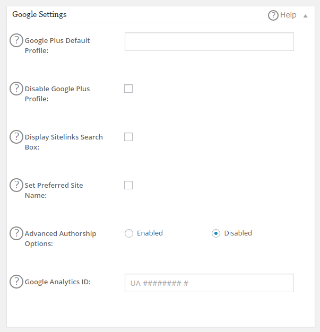Click the Google Settings panel title
The width and height of the screenshot is (320, 332).
39,14
